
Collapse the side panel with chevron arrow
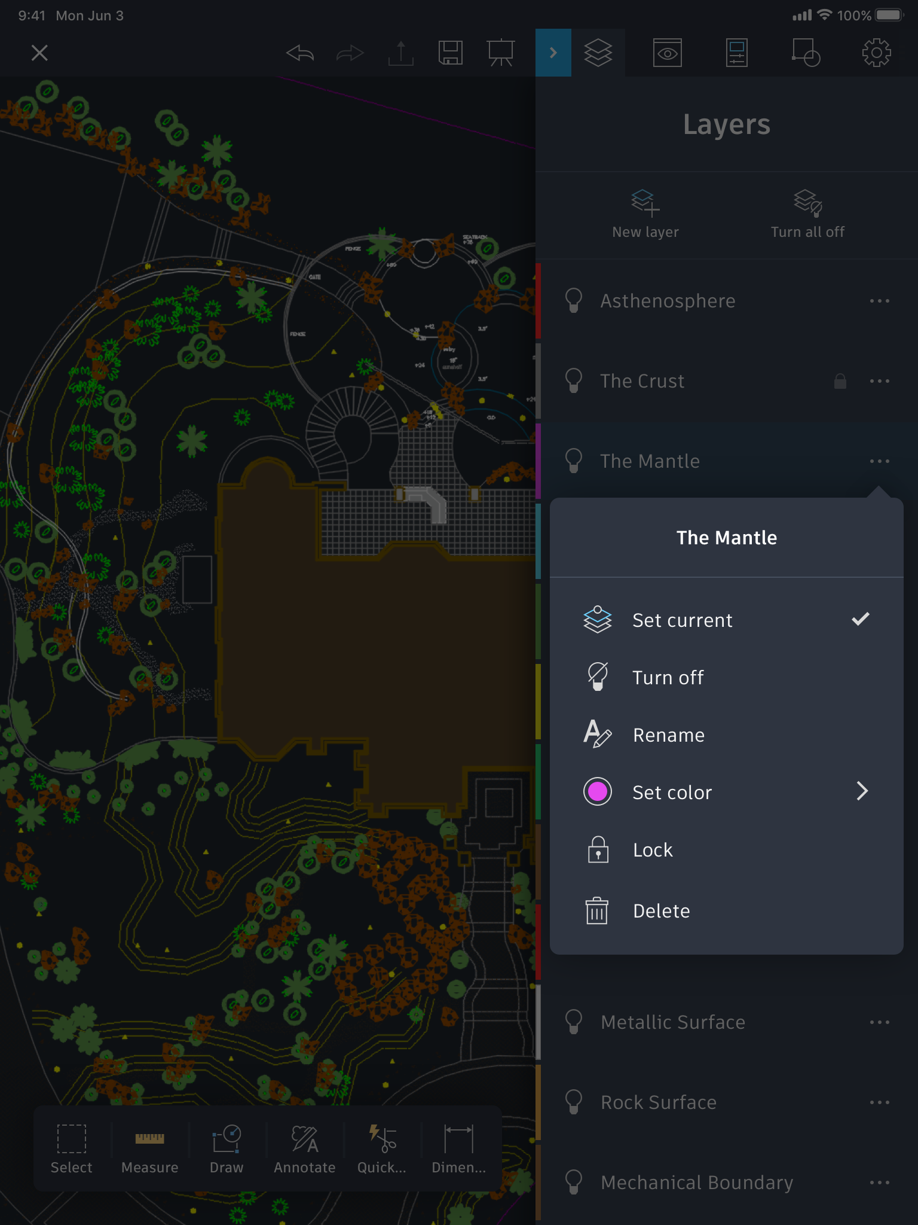(553, 53)
